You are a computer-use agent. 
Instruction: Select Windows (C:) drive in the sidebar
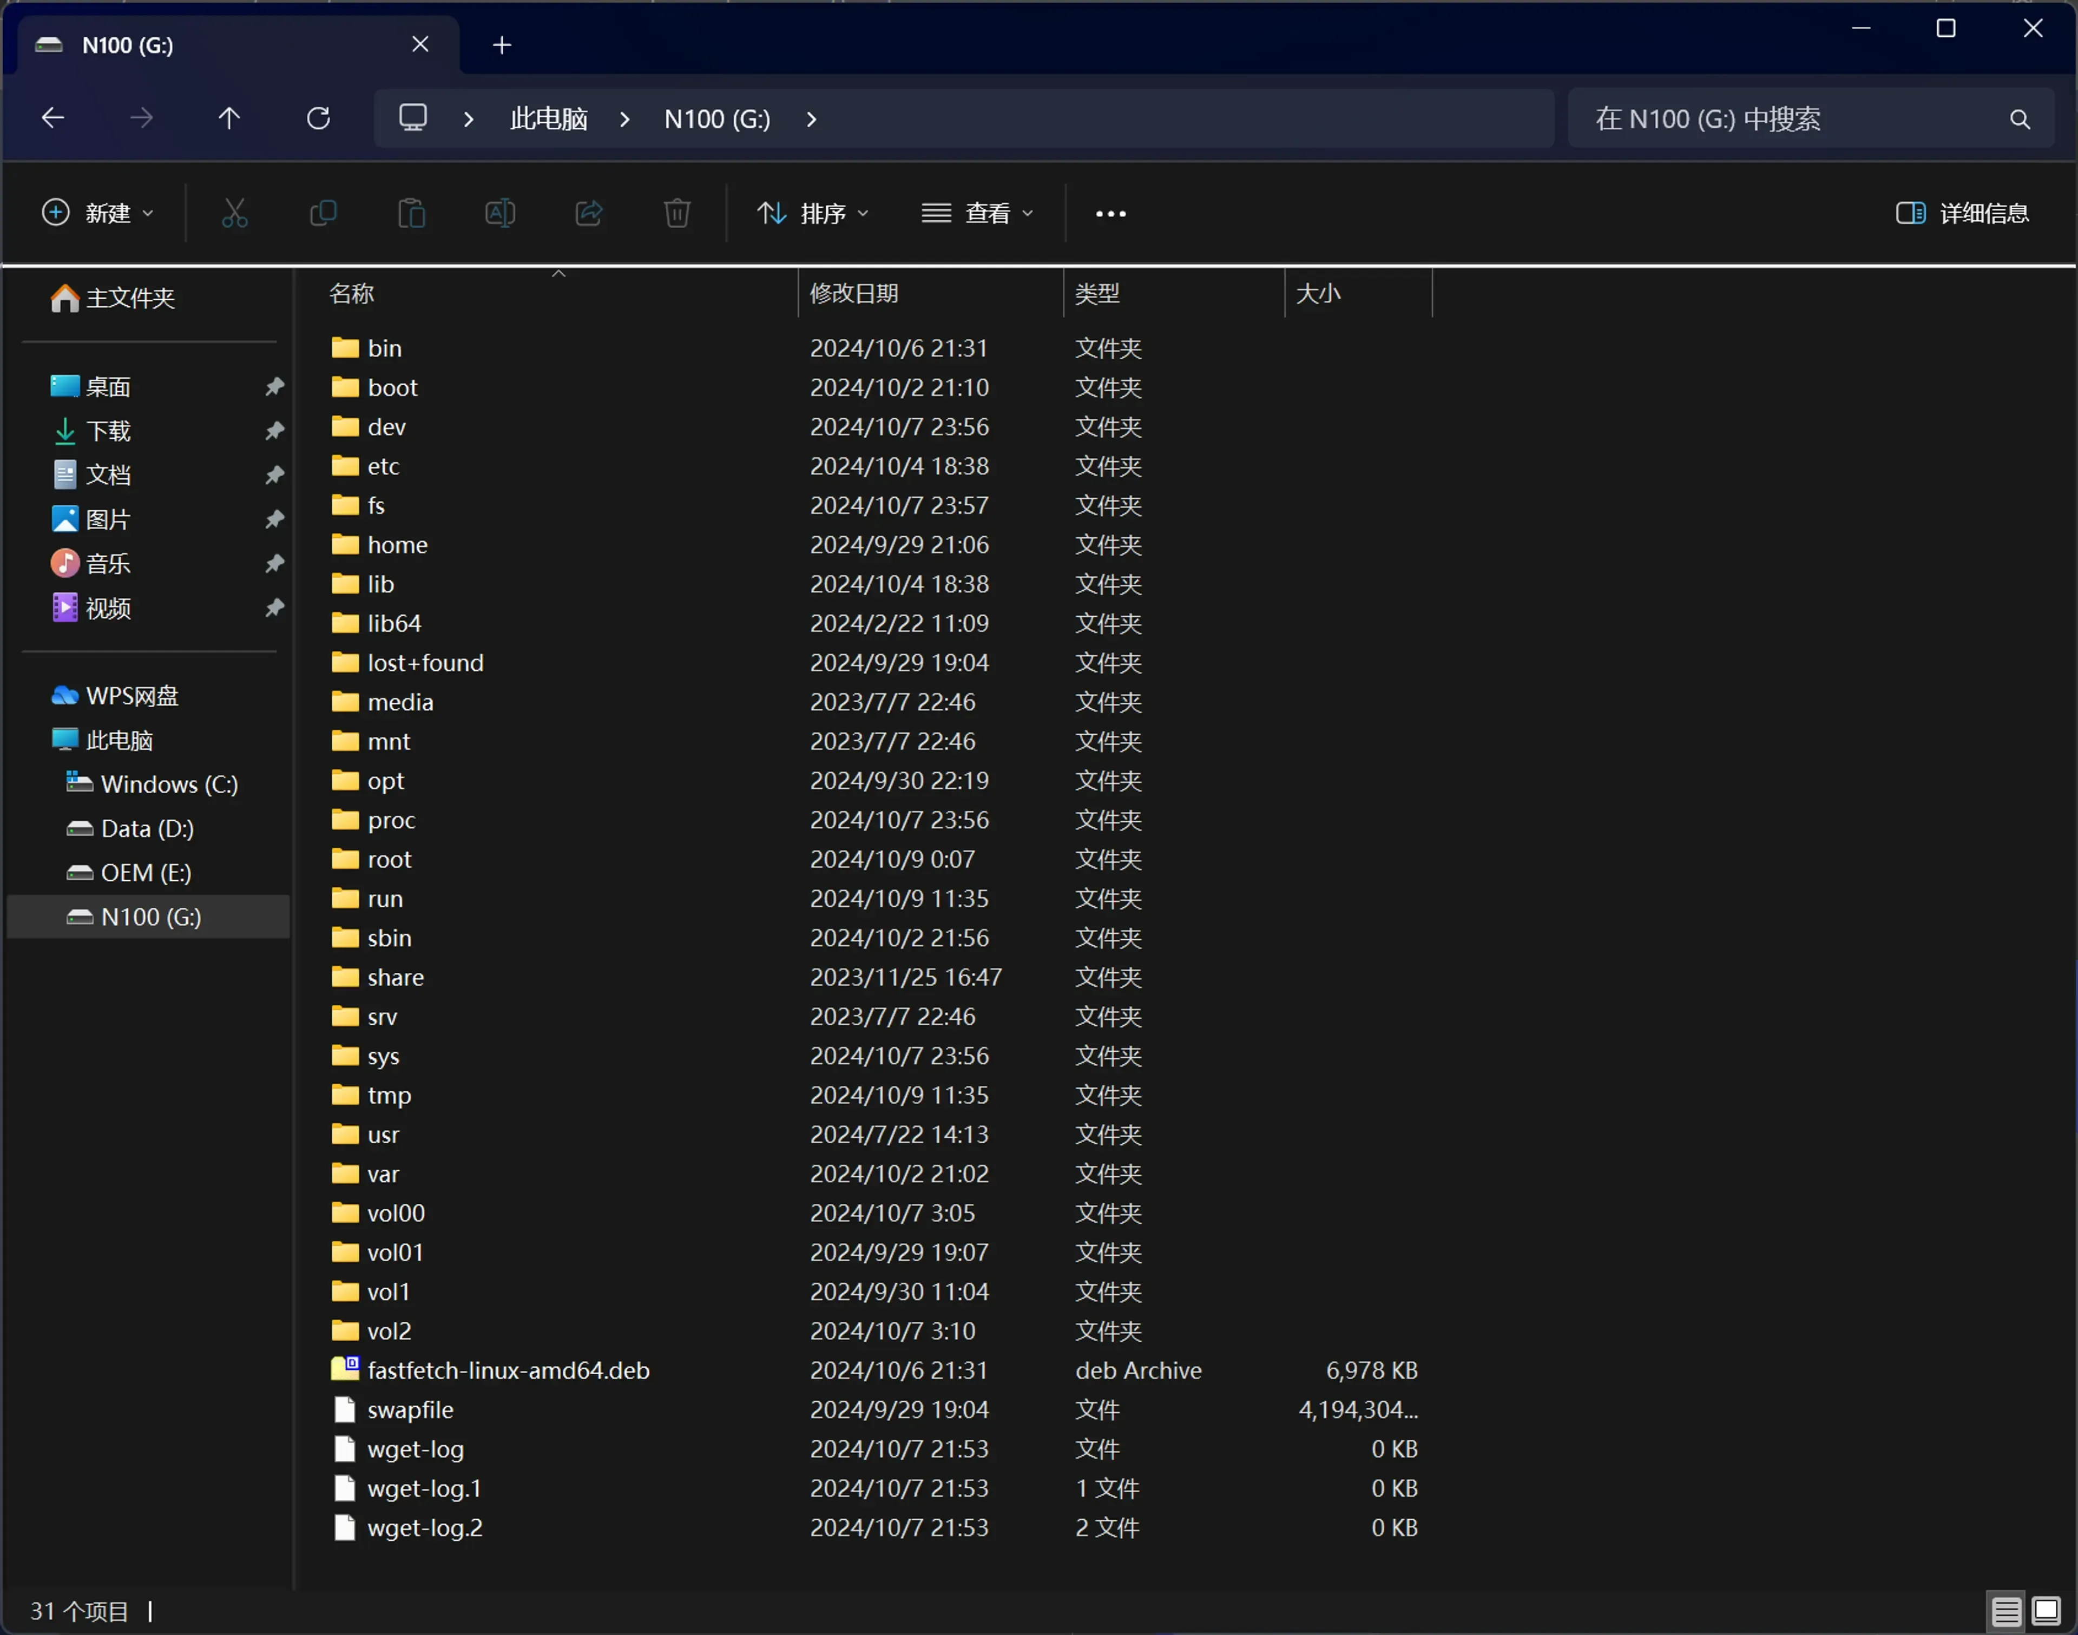(168, 784)
